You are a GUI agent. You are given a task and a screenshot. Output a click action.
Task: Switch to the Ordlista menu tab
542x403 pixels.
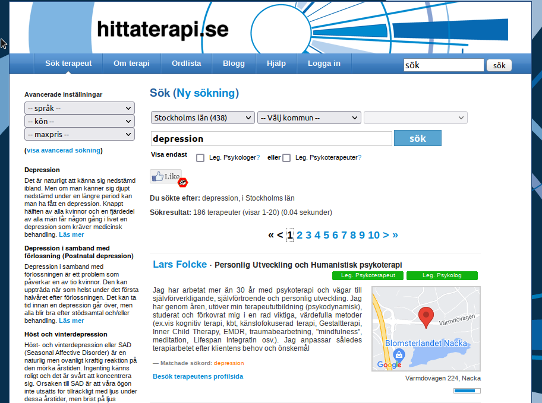point(187,64)
